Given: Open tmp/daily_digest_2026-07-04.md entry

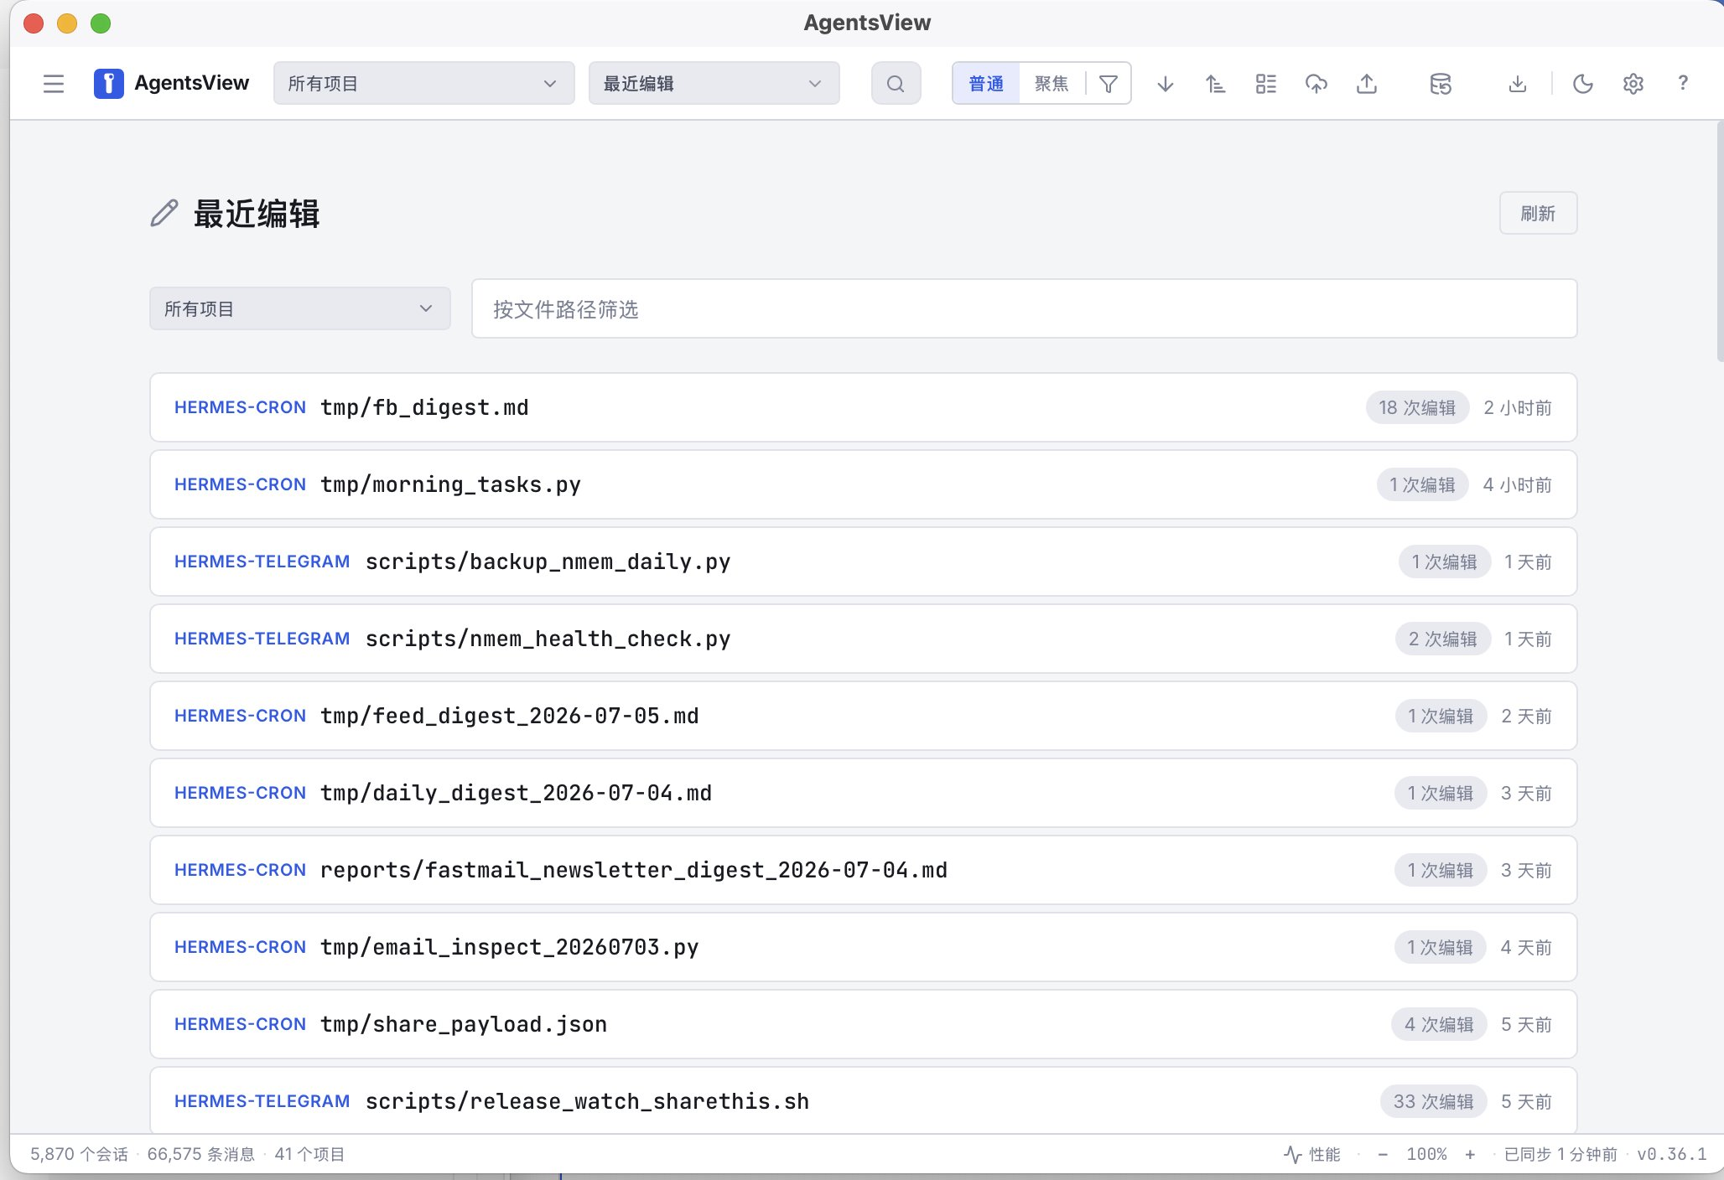Looking at the screenshot, I should pyautogui.click(x=863, y=793).
